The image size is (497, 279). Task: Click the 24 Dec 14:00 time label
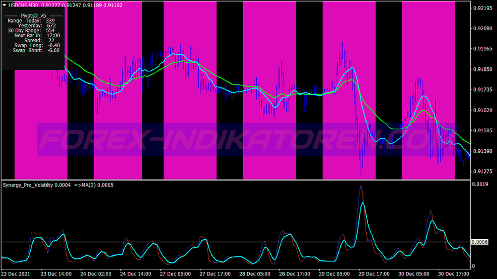click(135, 274)
